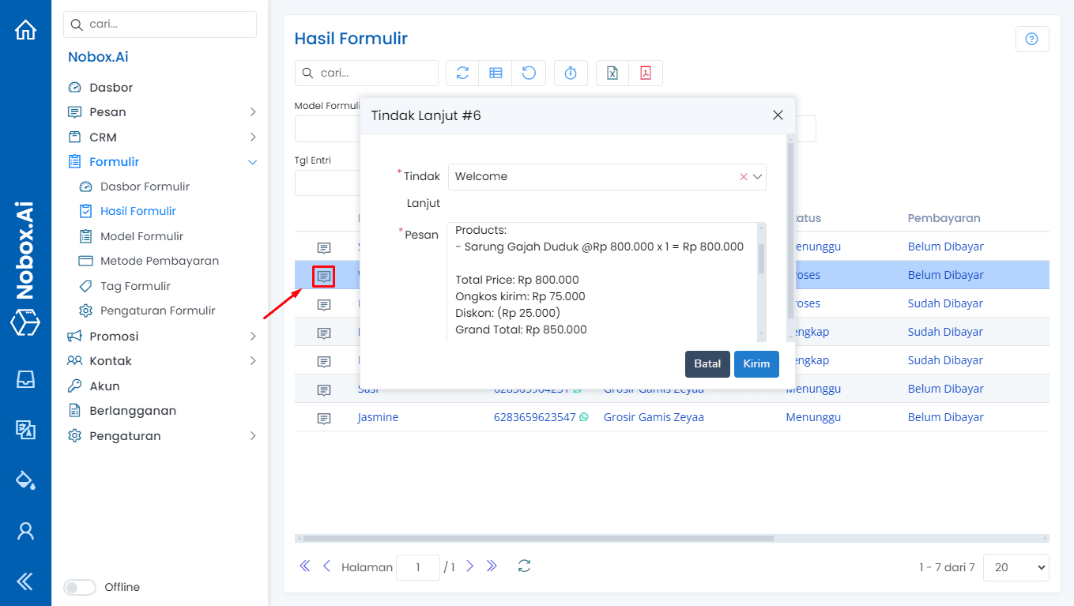Open the help question-mark icon

click(x=1032, y=38)
